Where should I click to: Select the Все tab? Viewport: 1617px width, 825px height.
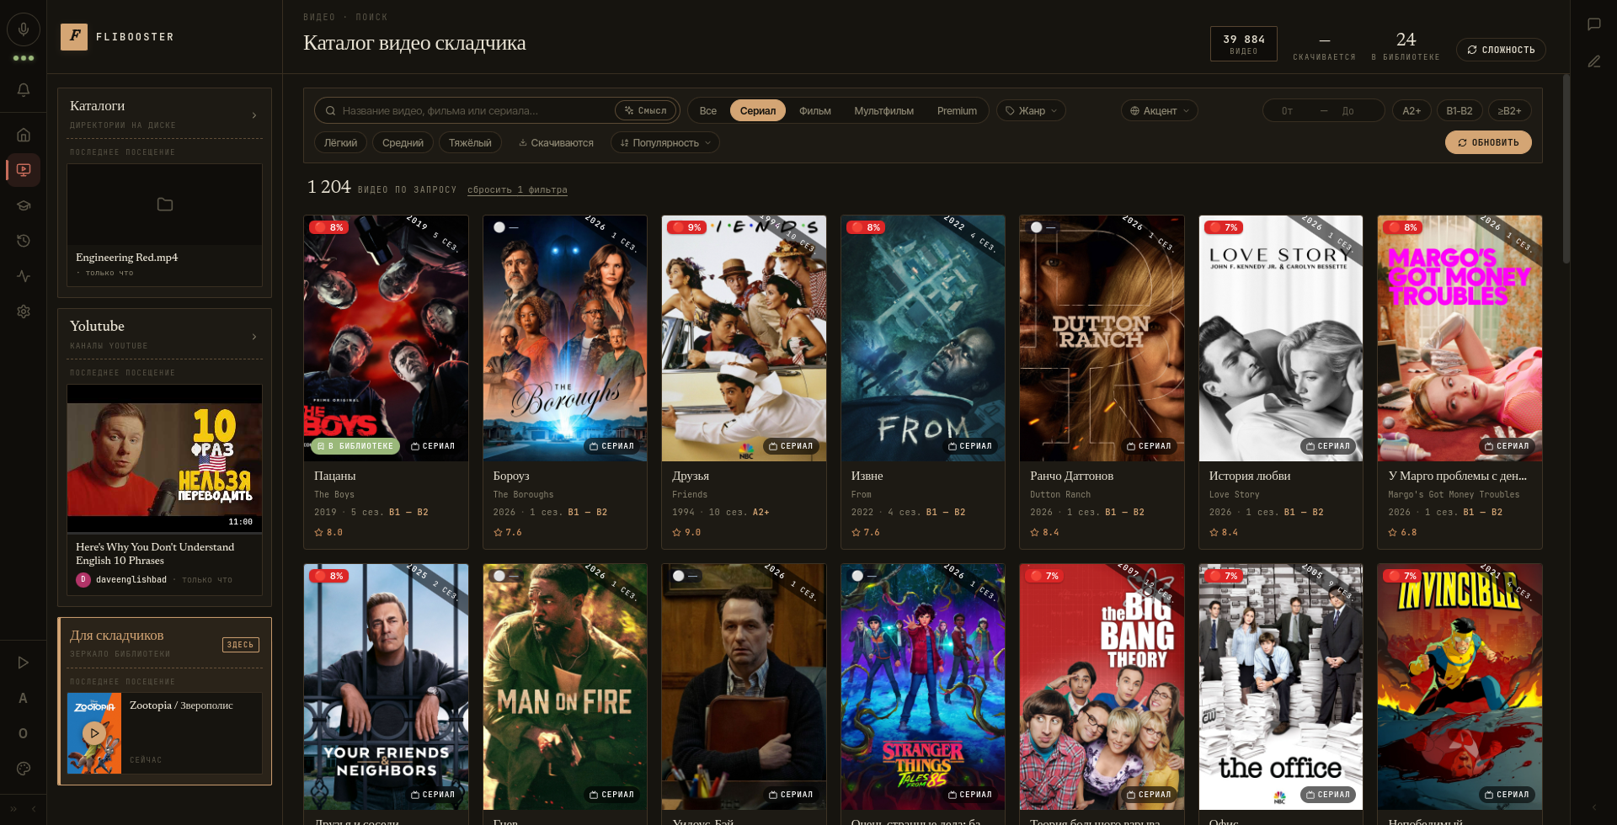pos(708,111)
